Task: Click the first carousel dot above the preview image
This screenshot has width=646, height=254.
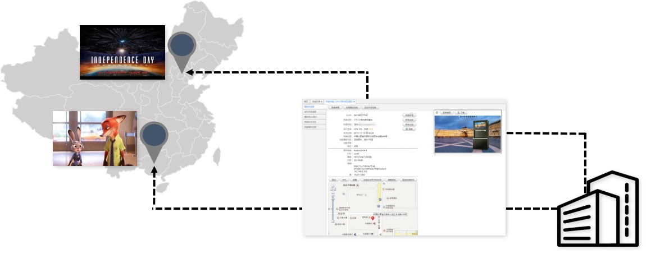Action: (x=460, y=117)
